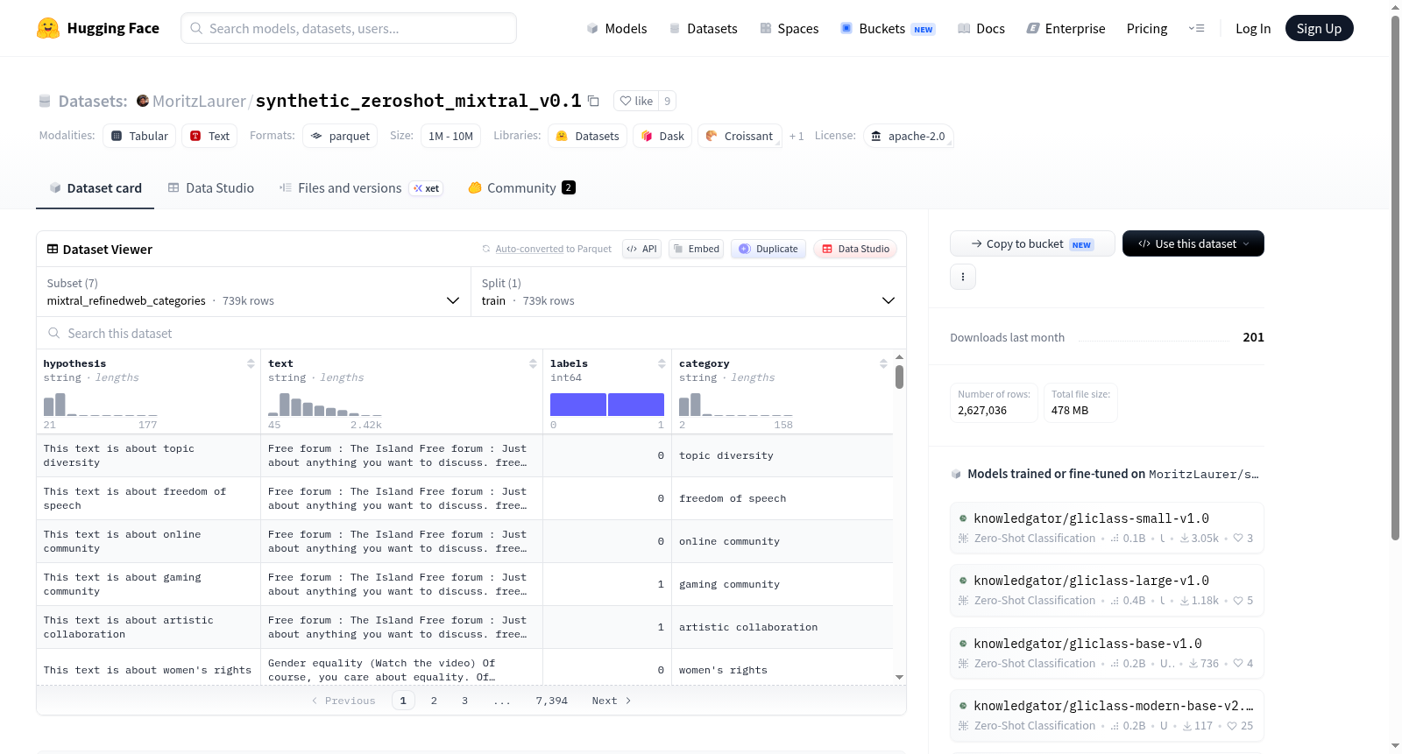Open Docs in top navigation

pos(981,28)
